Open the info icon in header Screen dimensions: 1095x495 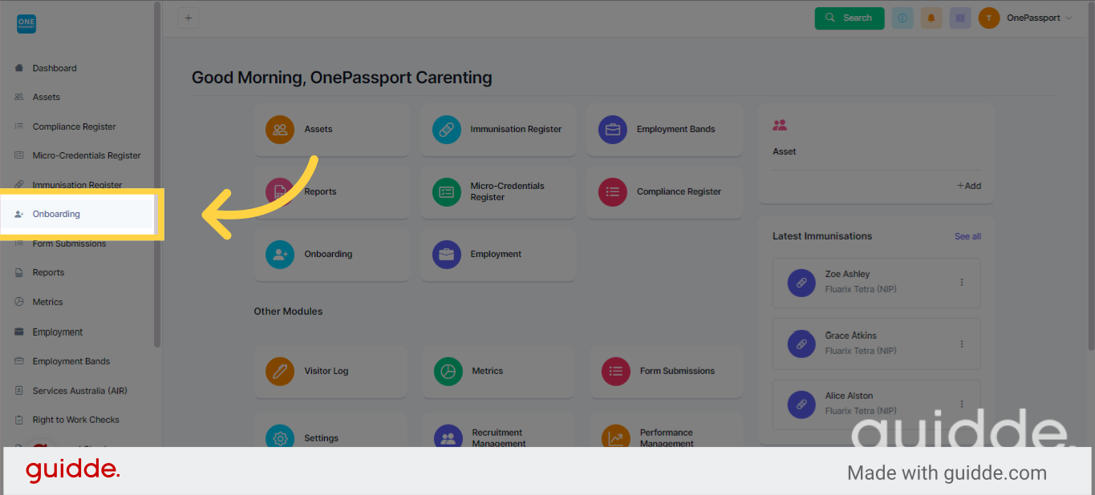click(902, 18)
